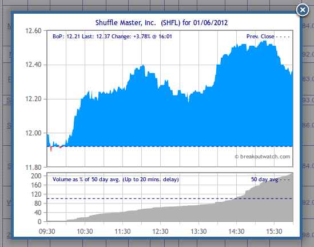
Task: Click the 11.80 price axis label
Action: 33,167
